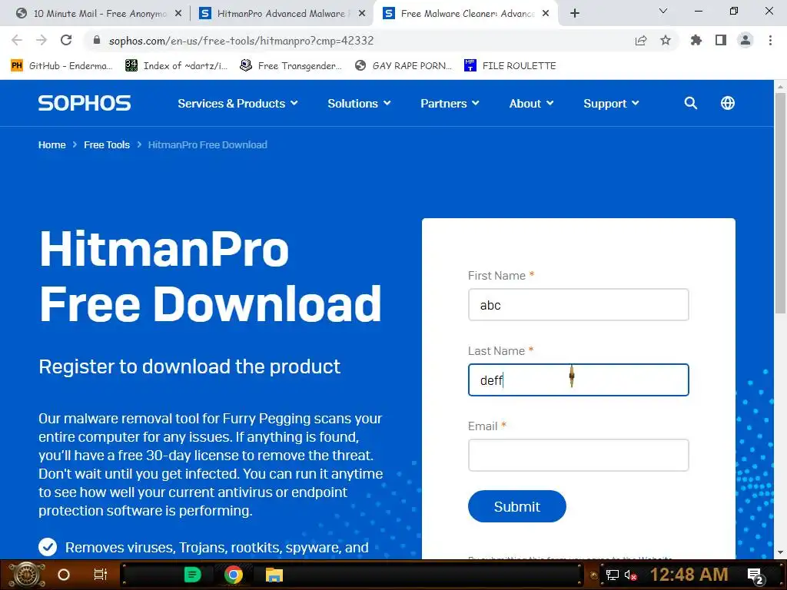Open the Chrome icon in the taskbar
Image resolution: width=787 pixels, height=590 pixels.
[234, 575]
